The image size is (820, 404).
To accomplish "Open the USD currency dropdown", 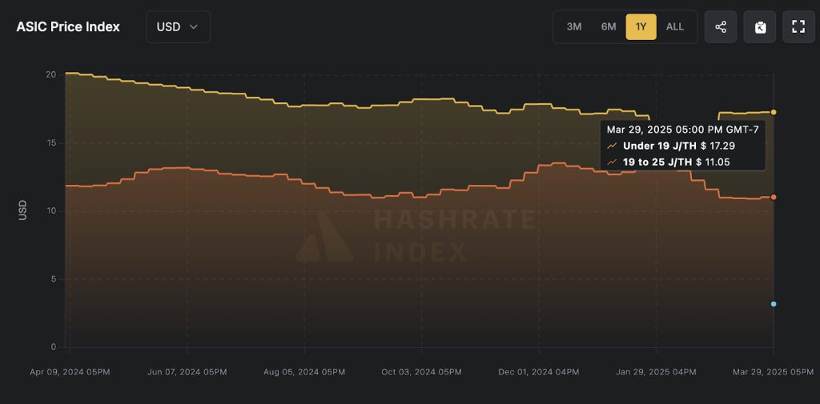I will [178, 26].
